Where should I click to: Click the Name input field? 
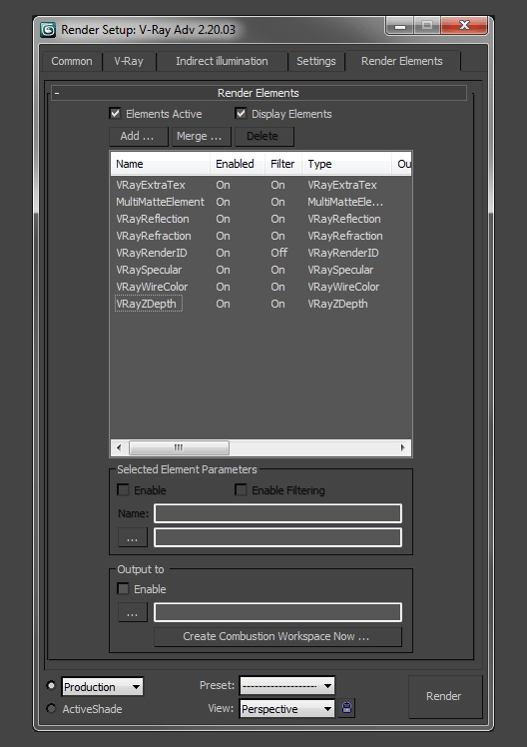278,513
